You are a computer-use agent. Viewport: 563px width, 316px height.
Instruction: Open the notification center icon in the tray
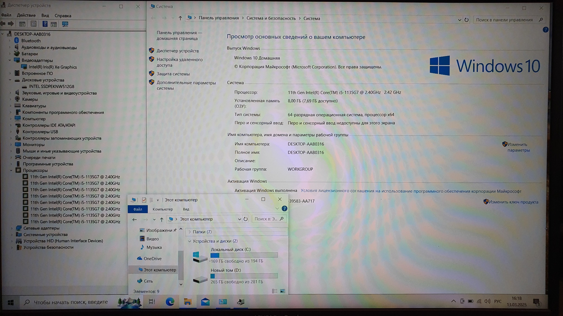pos(536,302)
